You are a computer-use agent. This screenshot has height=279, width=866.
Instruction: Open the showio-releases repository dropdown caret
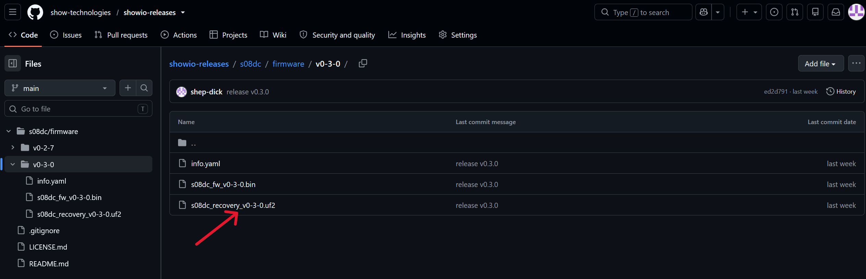(183, 13)
